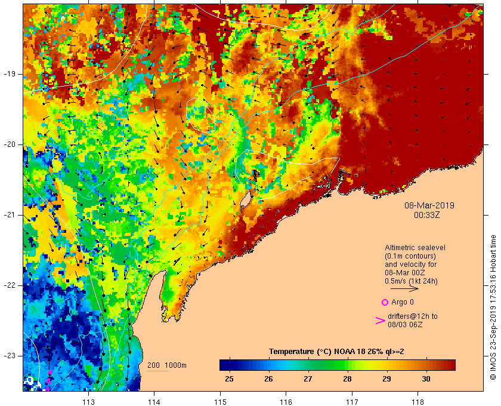Click the longitude label 113
This screenshot has width=501, height=406.
[88, 402]
